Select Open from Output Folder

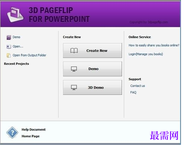(x=29, y=55)
